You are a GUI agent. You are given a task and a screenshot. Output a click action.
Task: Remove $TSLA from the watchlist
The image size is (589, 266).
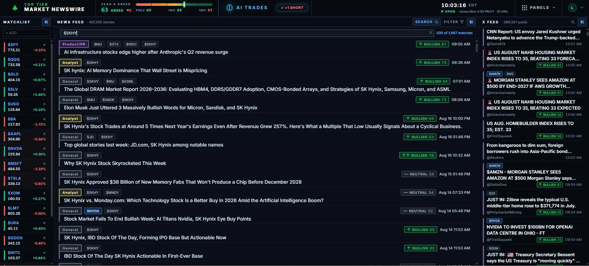(44, 178)
